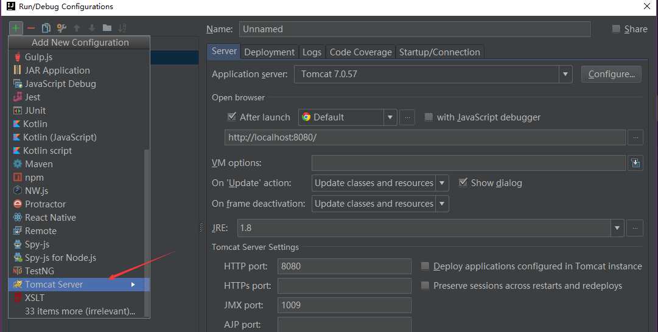Image resolution: width=658 pixels, height=332 pixels.
Task: Enable the with JavaScript debugger checkbox
Action: point(429,117)
